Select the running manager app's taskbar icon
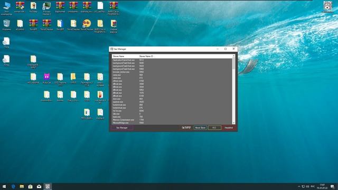This screenshot has height=190, width=338. coord(48,186)
